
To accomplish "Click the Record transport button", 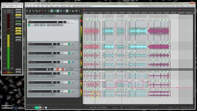I will coord(43,108).
